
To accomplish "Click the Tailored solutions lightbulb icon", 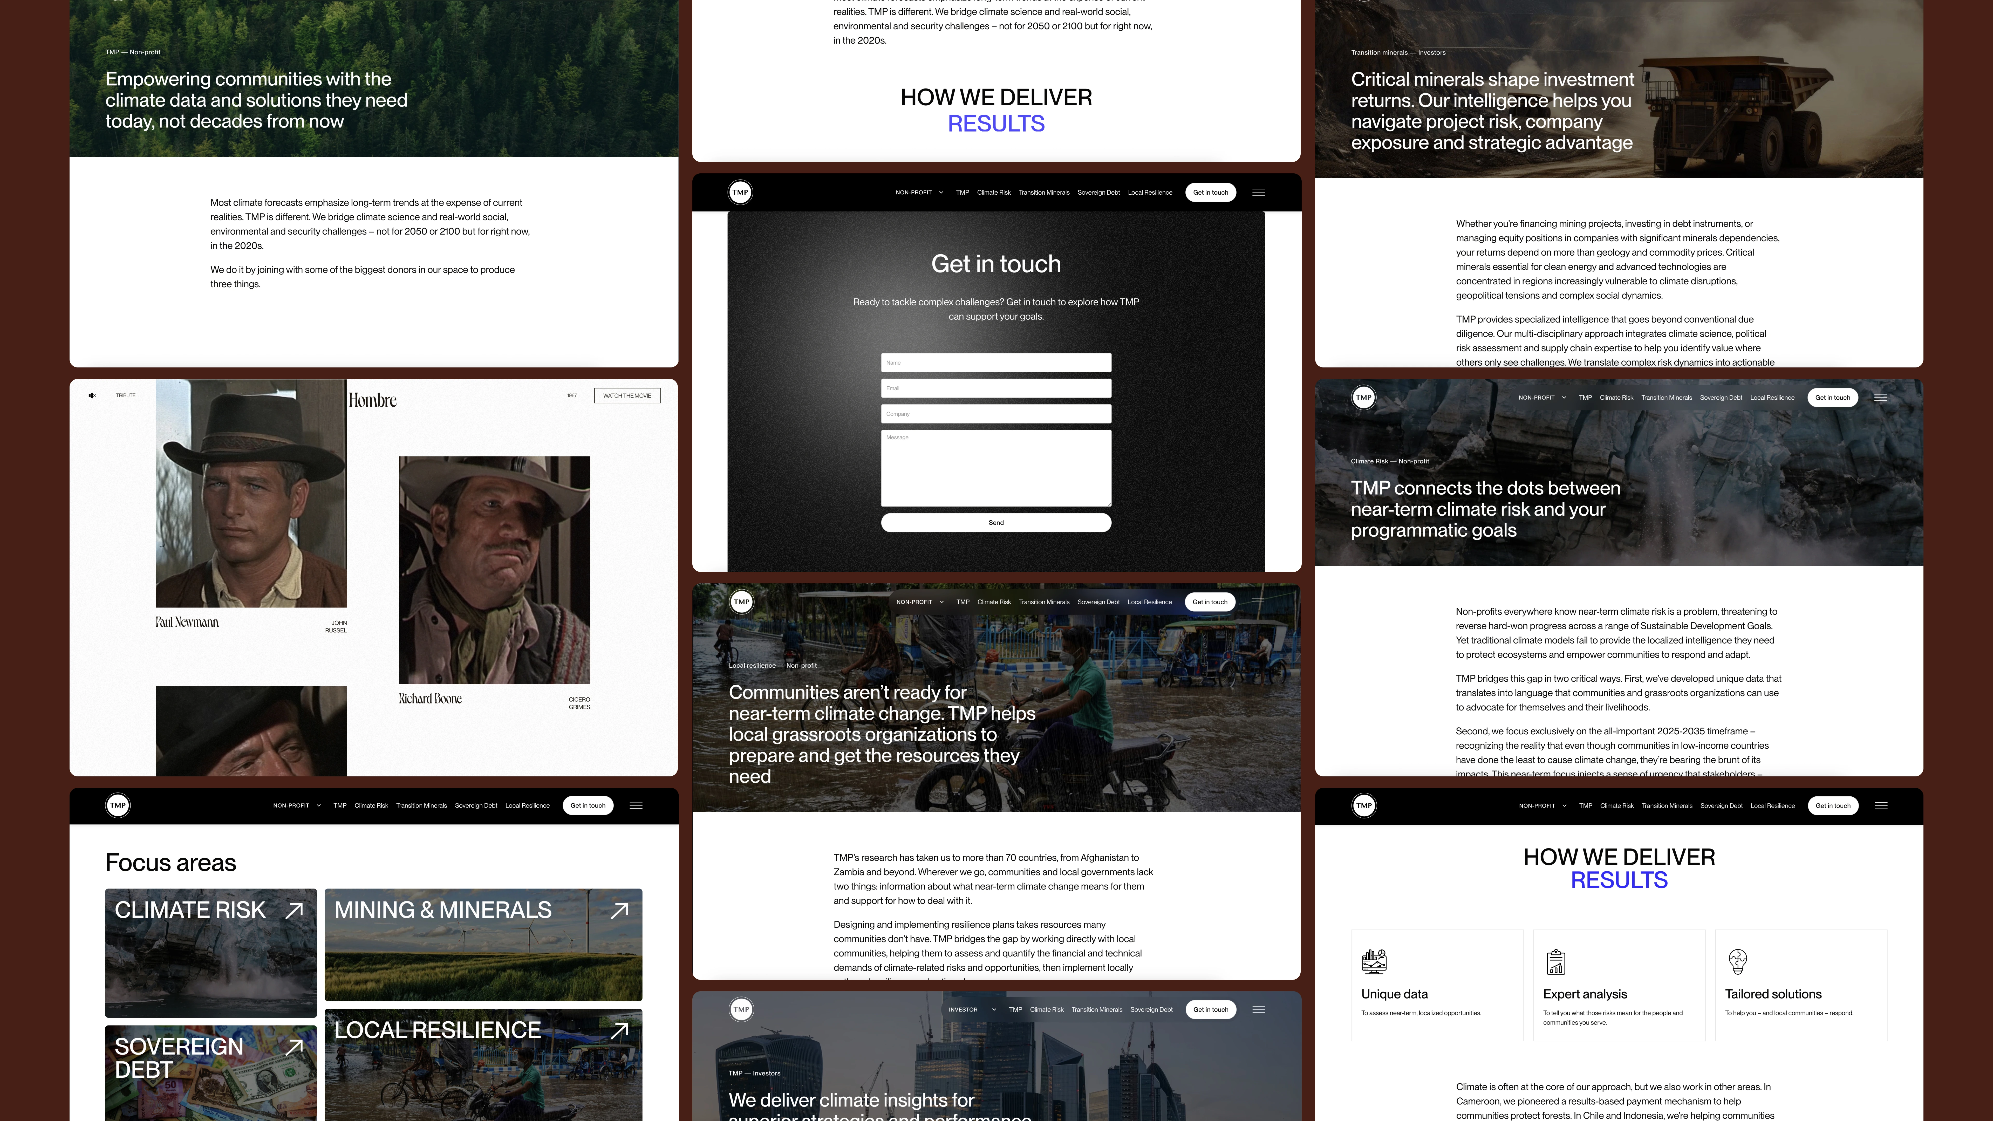I will click(1738, 962).
